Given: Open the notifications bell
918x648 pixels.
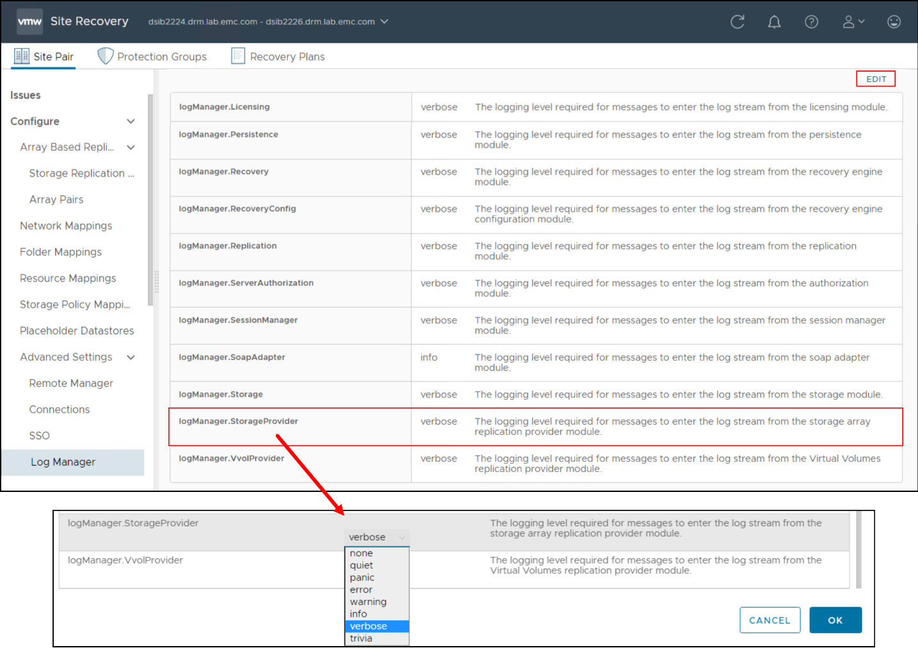Looking at the screenshot, I should [774, 22].
